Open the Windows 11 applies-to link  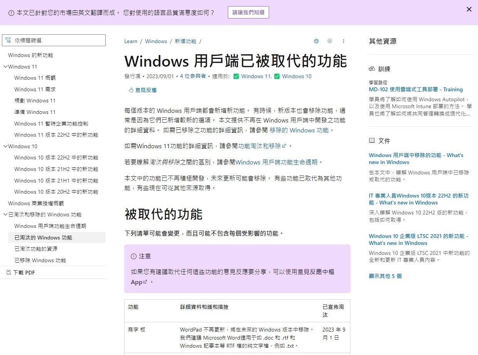click(x=256, y=76)
